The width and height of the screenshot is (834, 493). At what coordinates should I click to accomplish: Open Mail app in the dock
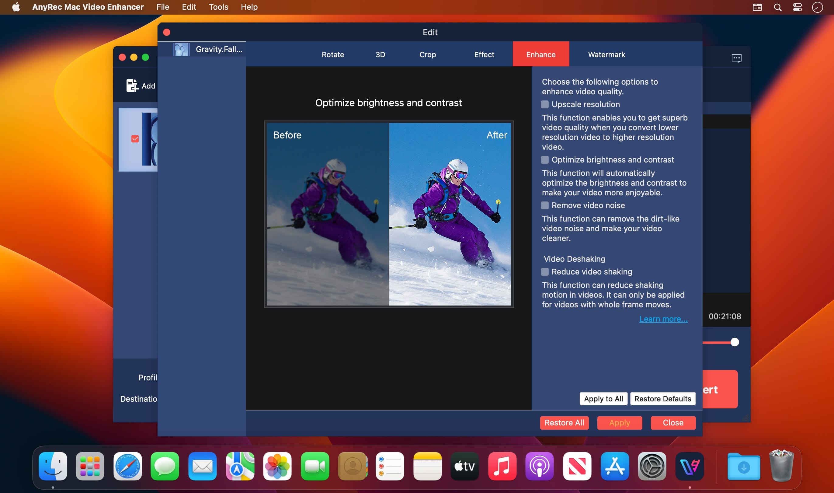(203, 466)
